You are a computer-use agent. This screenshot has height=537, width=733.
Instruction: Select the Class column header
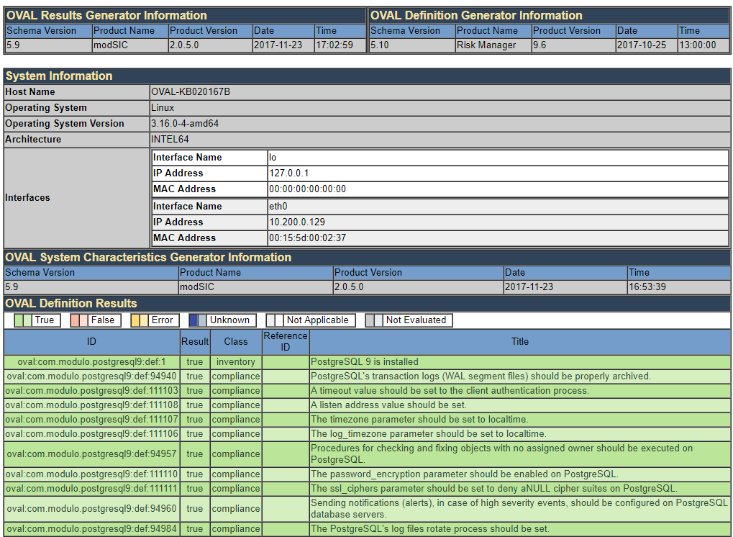point(236,342)
